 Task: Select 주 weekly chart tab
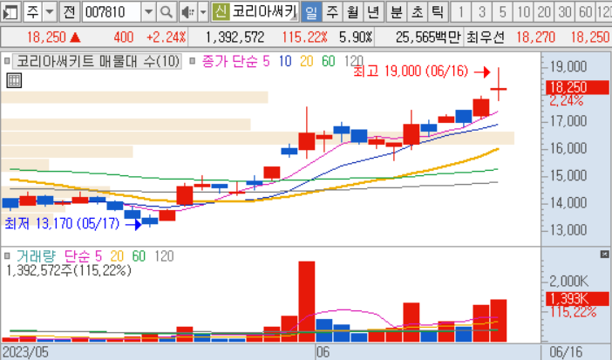point(332,11)
